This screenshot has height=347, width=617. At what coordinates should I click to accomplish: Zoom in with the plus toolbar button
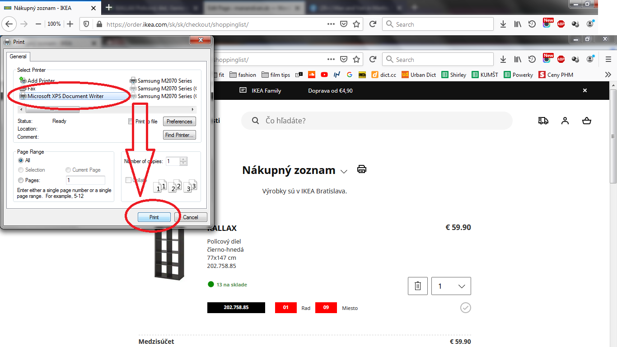pyautogui.click(x=70, y=24)
